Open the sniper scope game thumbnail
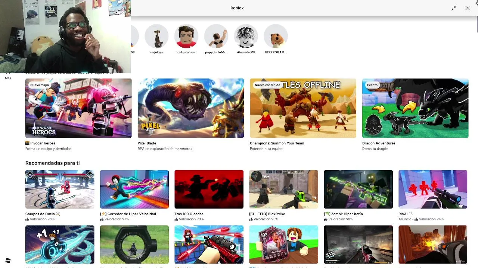 coord(134,245)
